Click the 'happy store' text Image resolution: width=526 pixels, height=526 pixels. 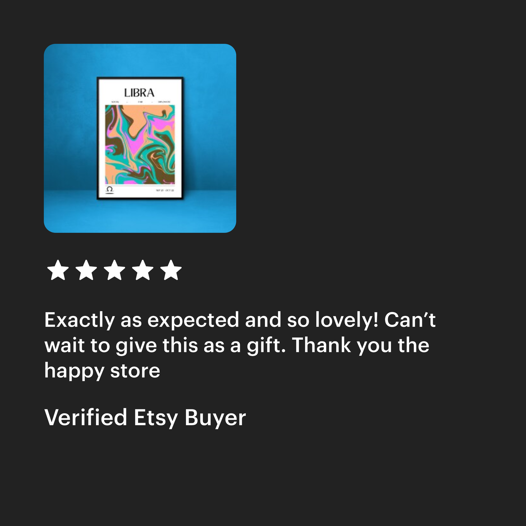point(102,371)
